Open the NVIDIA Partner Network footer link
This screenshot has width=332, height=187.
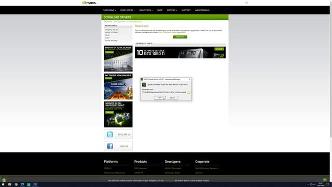[206, 168]
